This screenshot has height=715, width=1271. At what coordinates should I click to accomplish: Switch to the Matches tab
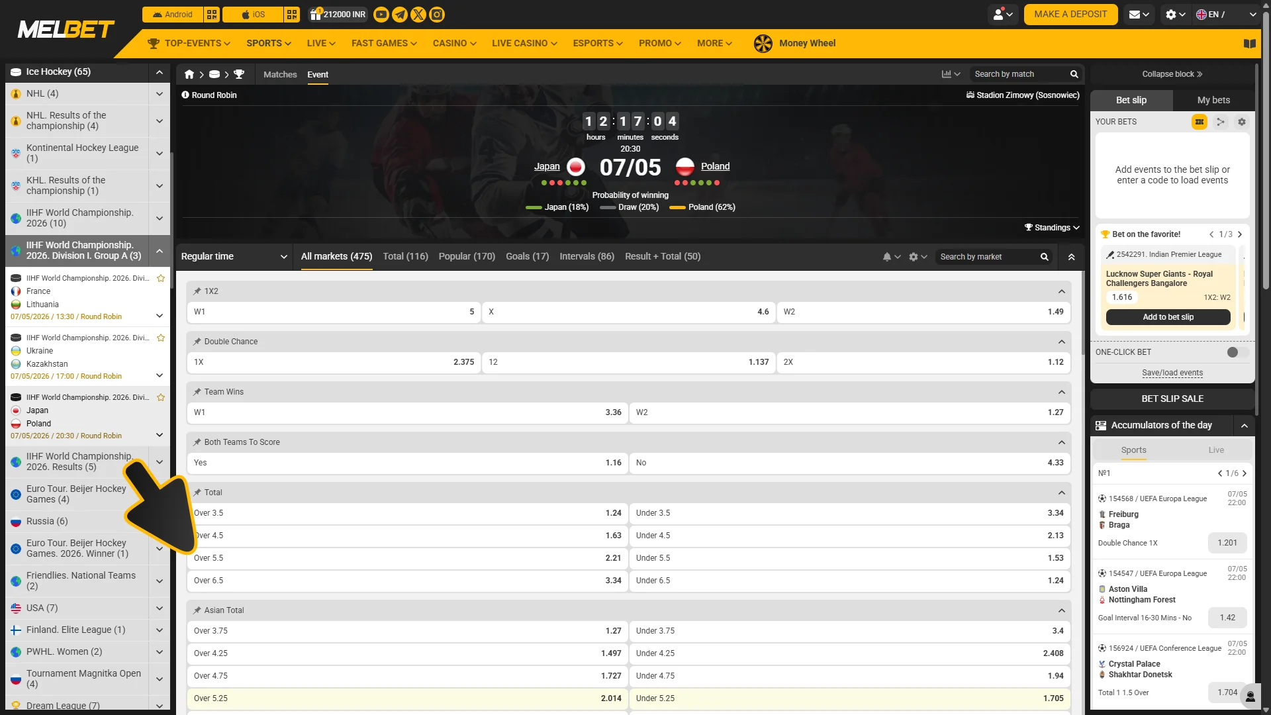280,75
